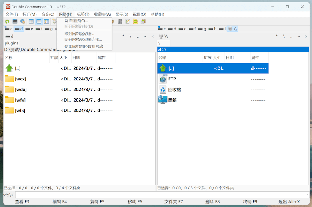Open 回收站 recycle bin in right panel
Viewport: 312px width, 207px height.
213,90
